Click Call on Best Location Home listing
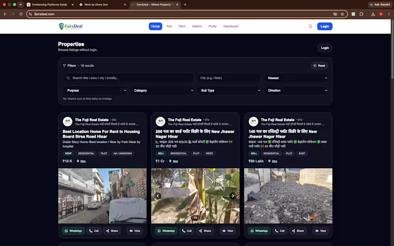The image size is (394, 246). pyautogui.click(x=94, y=231)
